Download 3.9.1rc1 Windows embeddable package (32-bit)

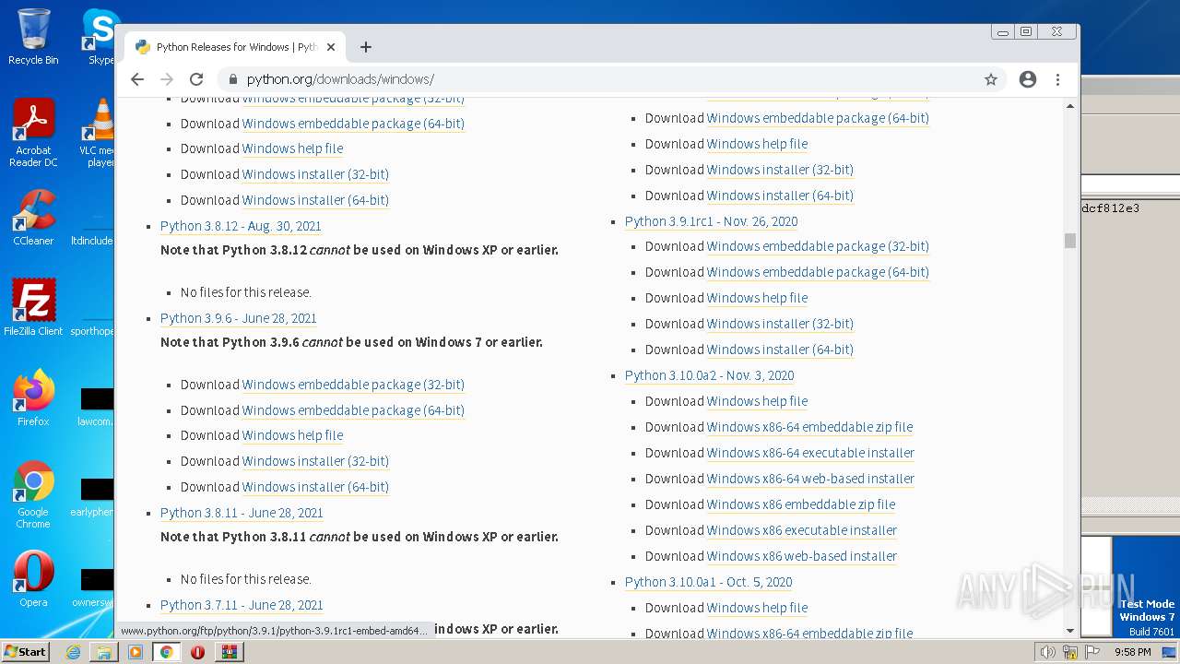(818, 246)
